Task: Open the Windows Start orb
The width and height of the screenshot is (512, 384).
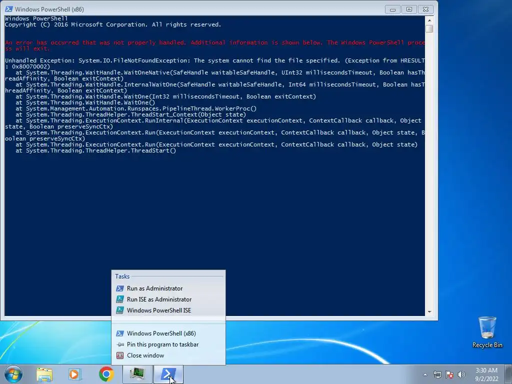Action: 13,374
